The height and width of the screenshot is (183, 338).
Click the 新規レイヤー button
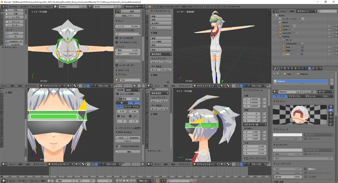coord(128,16)
